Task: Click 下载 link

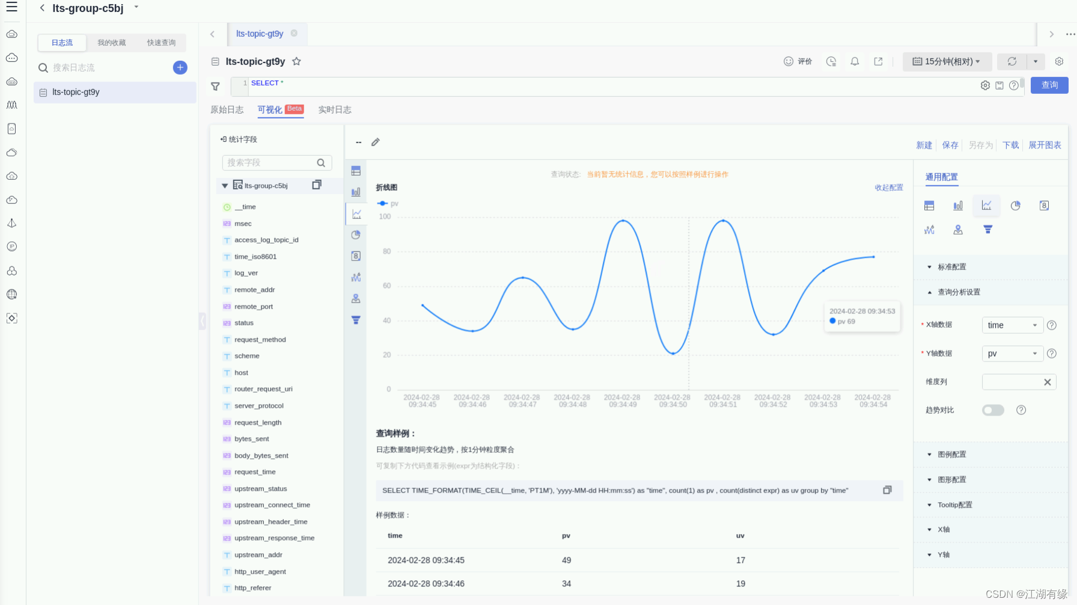Action: 1011,145
